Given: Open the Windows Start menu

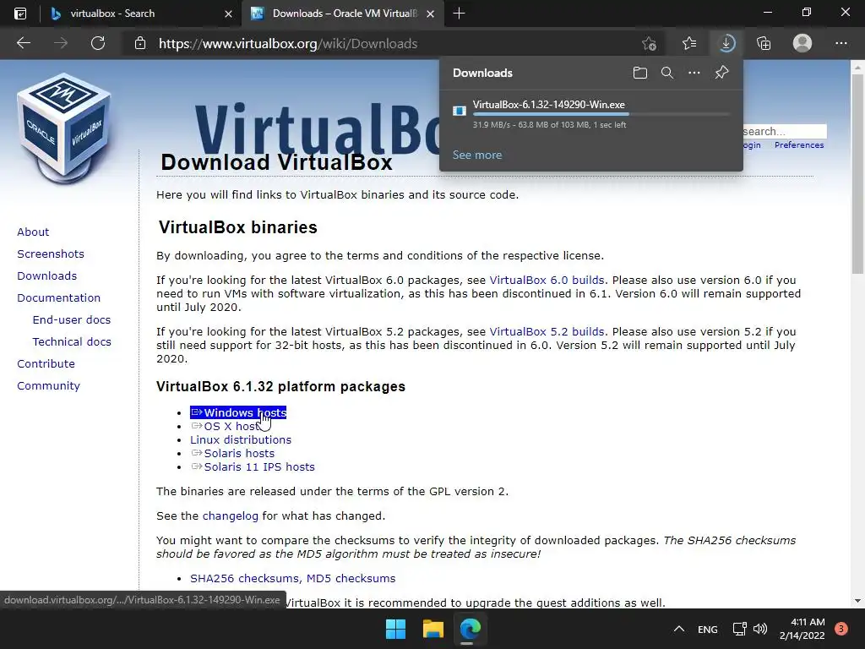Looking at the screenshot, I should pyautogui.click(x=395, y=629).
